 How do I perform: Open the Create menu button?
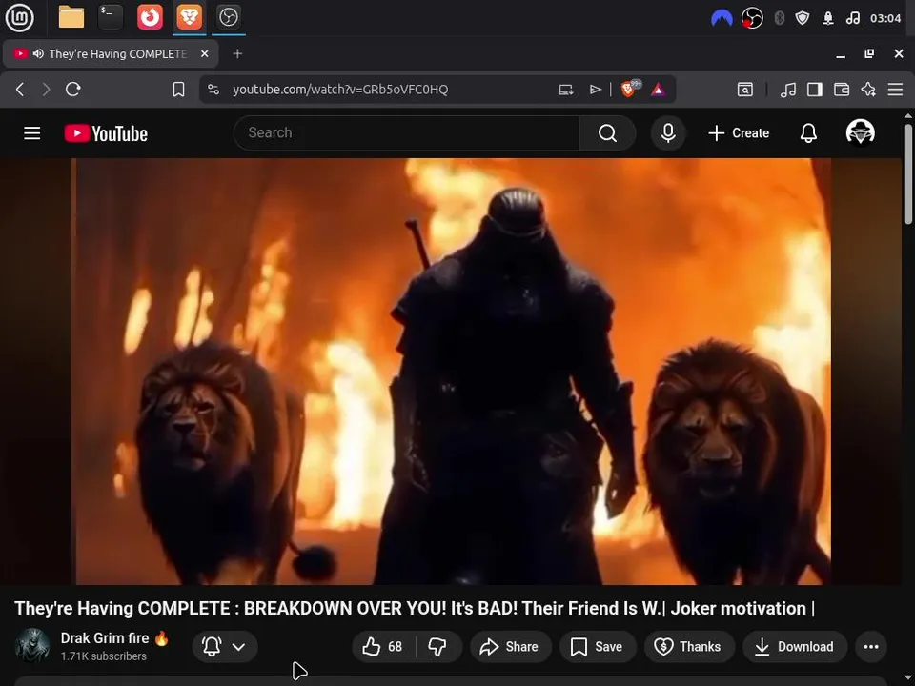(x=739, y=133)
